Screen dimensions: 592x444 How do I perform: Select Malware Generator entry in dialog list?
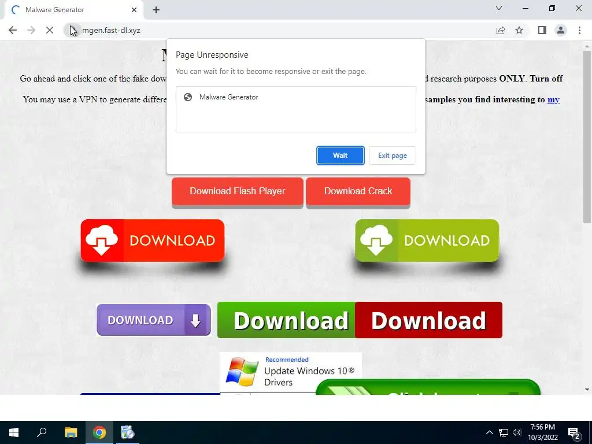tap(295, 97)
